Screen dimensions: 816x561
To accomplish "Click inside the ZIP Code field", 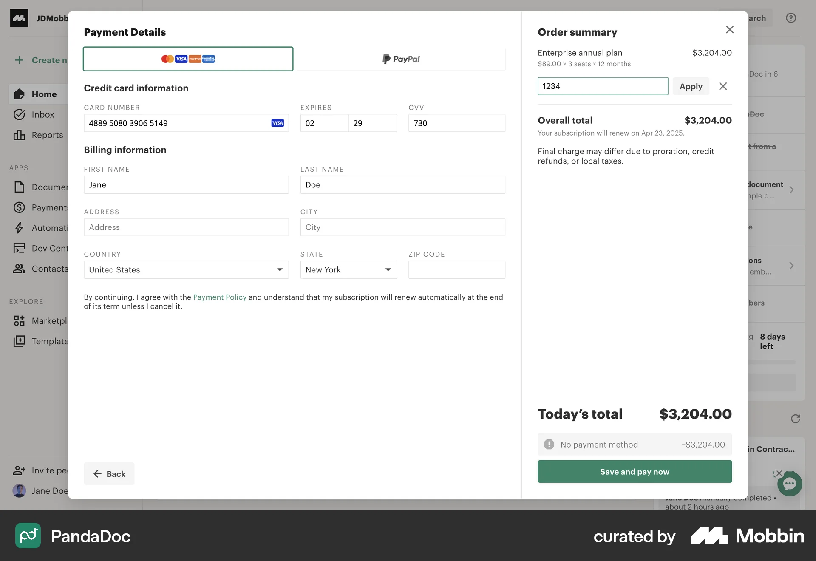I will click(456, 269).
